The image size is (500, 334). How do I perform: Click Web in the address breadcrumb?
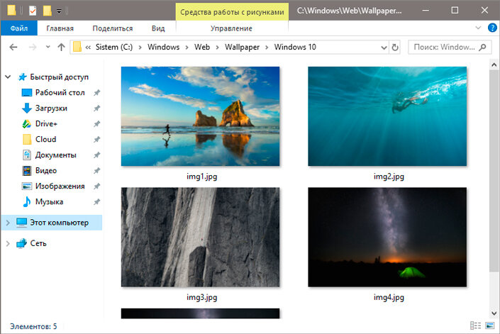pyautogui.click(x=202, y=48)
